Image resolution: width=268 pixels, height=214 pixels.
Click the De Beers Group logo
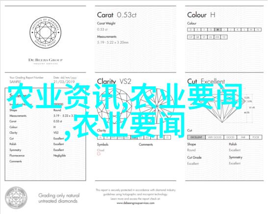point(45,61)
